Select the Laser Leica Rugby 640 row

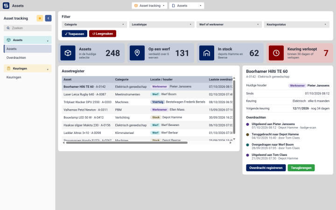point(147,94)
